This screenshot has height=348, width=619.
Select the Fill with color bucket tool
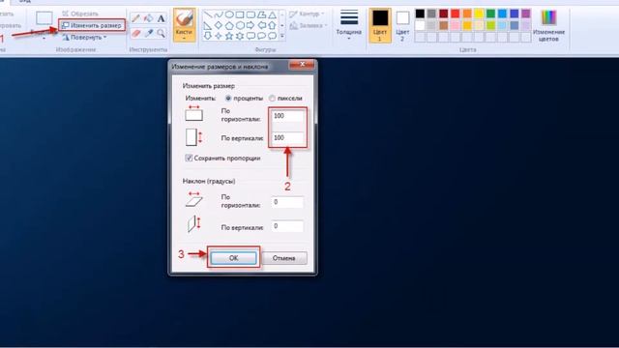click(x=148, y=18)
